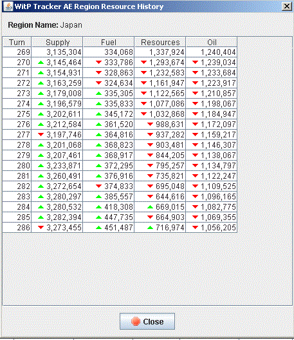
Task: Select Oil value 1,184,947
Action: tap(218, 114)
